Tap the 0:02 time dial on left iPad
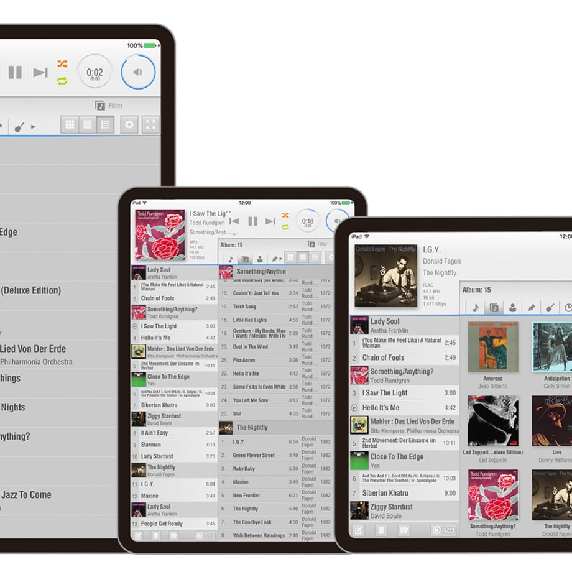 [x=95, y=73]
